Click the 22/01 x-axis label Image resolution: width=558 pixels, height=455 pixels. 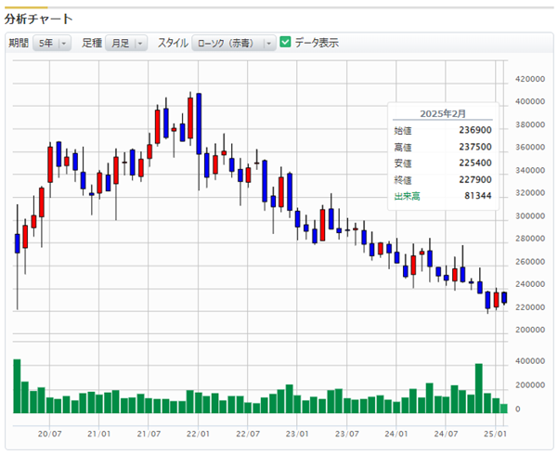click(x=198, y=434)
